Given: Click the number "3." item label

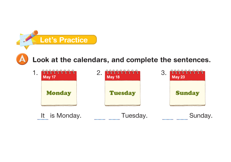Looking at the screenshot, I should click(164, 73).
